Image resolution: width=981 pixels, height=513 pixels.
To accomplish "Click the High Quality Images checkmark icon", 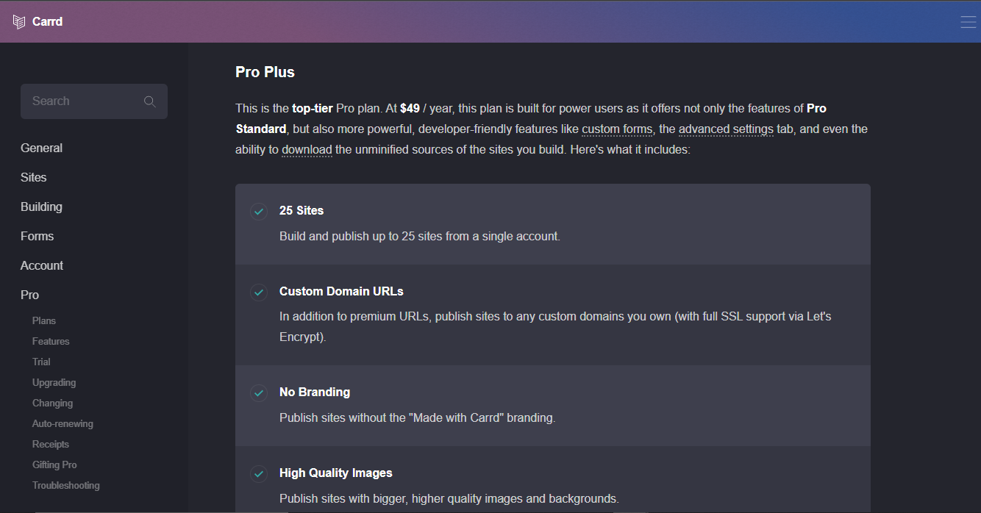I will [x=259, y=474].
